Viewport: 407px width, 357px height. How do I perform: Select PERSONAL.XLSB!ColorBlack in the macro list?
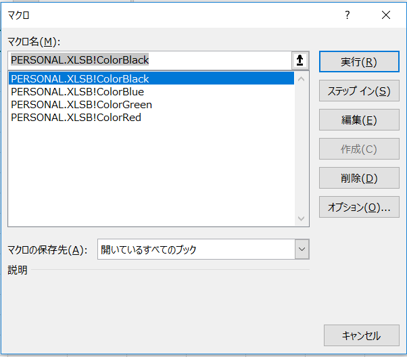(x=80, y=79)
